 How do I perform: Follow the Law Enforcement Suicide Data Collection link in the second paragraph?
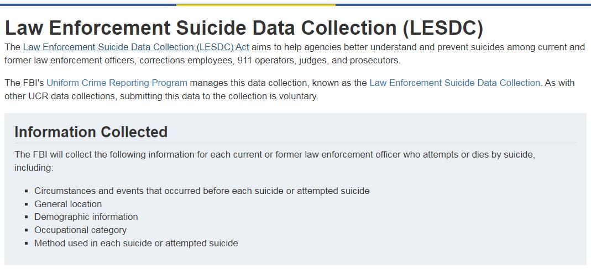[454, 83]
